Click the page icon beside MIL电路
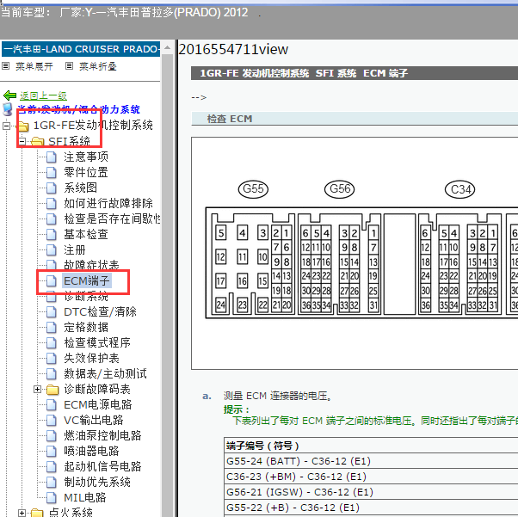This screenshot has height=517, width=518. click(52, 498)
